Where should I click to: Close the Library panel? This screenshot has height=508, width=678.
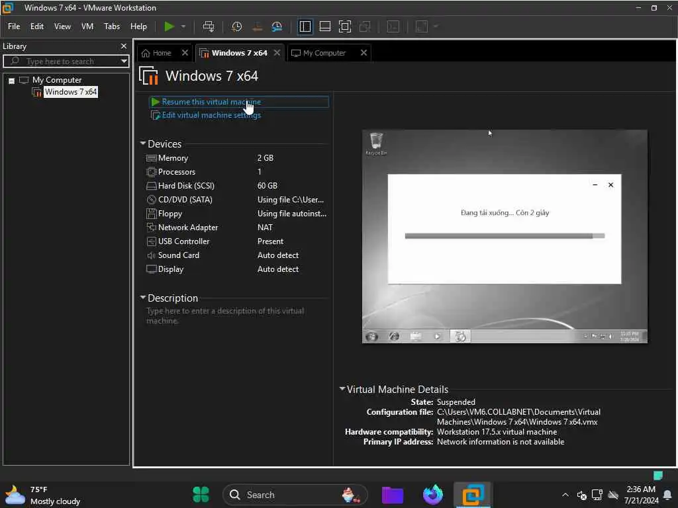[124, 46]
